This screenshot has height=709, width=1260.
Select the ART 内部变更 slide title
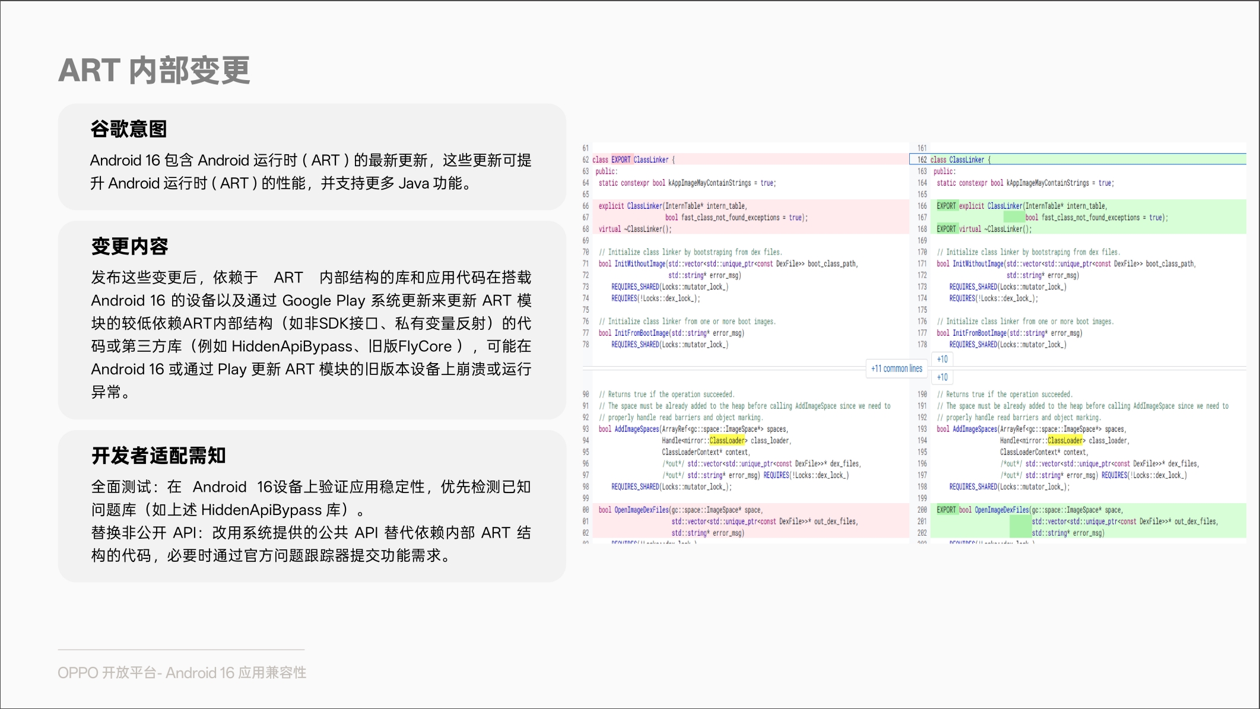tap(154, 70)
